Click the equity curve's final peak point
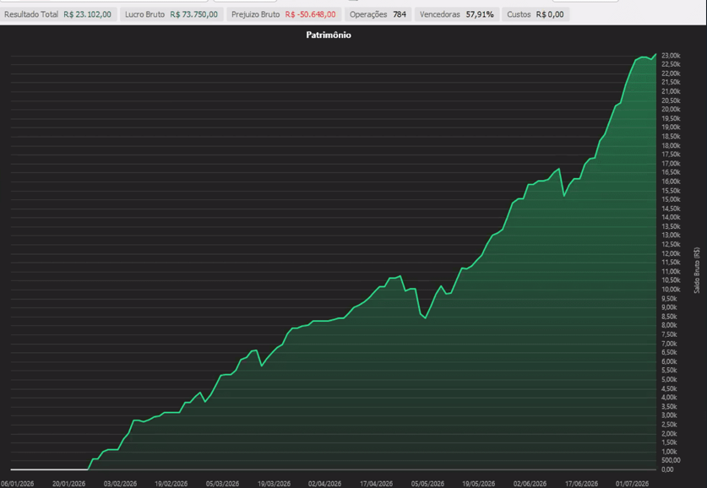The height and width of the screenshot is (488, 707). [656, 54]
